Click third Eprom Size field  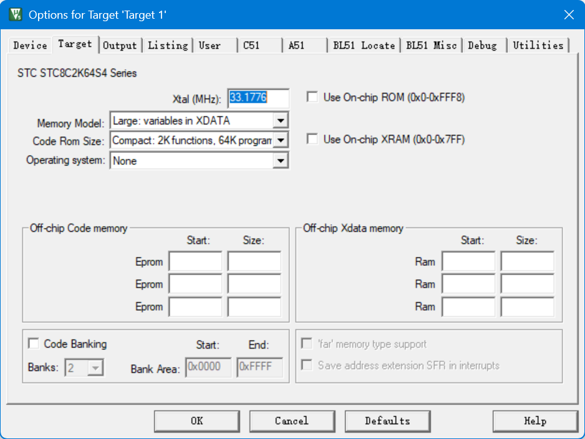coord(254,306)
